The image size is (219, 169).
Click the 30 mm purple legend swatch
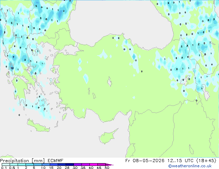(77, 165)
